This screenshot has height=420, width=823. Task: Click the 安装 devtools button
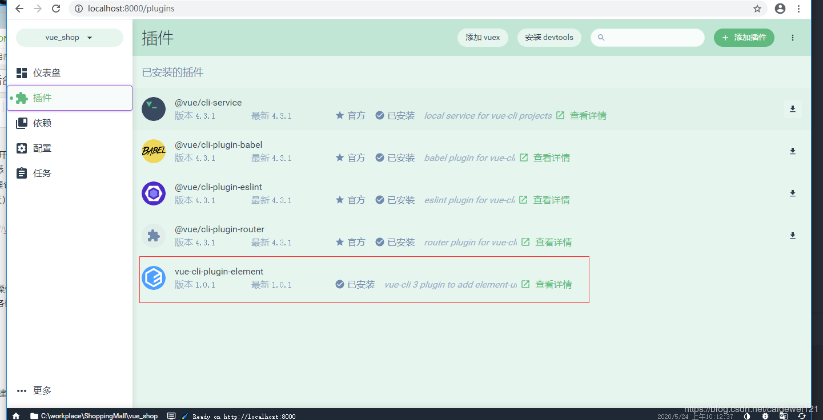click(549, 37)
